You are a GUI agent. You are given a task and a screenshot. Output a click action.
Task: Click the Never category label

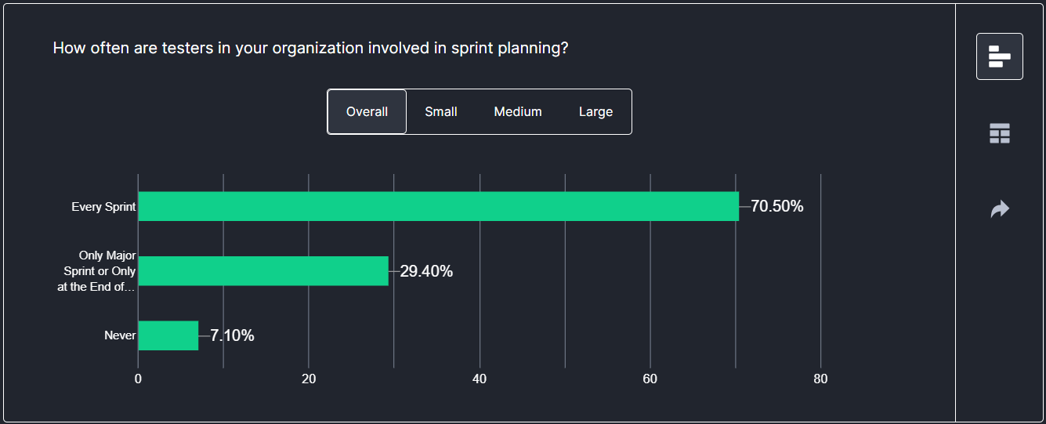120,335
